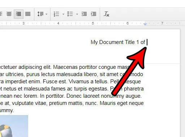Screen dimensions: 185x137
Task: Click ruler mark labeled 4
Action: click(x=58, y=23)
